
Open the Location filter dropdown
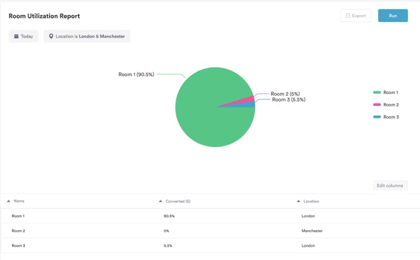[x=87, y=36]
